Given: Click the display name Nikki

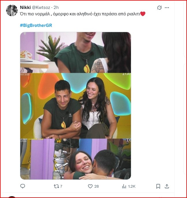Looking at the screenshot, I should point(26,7).
